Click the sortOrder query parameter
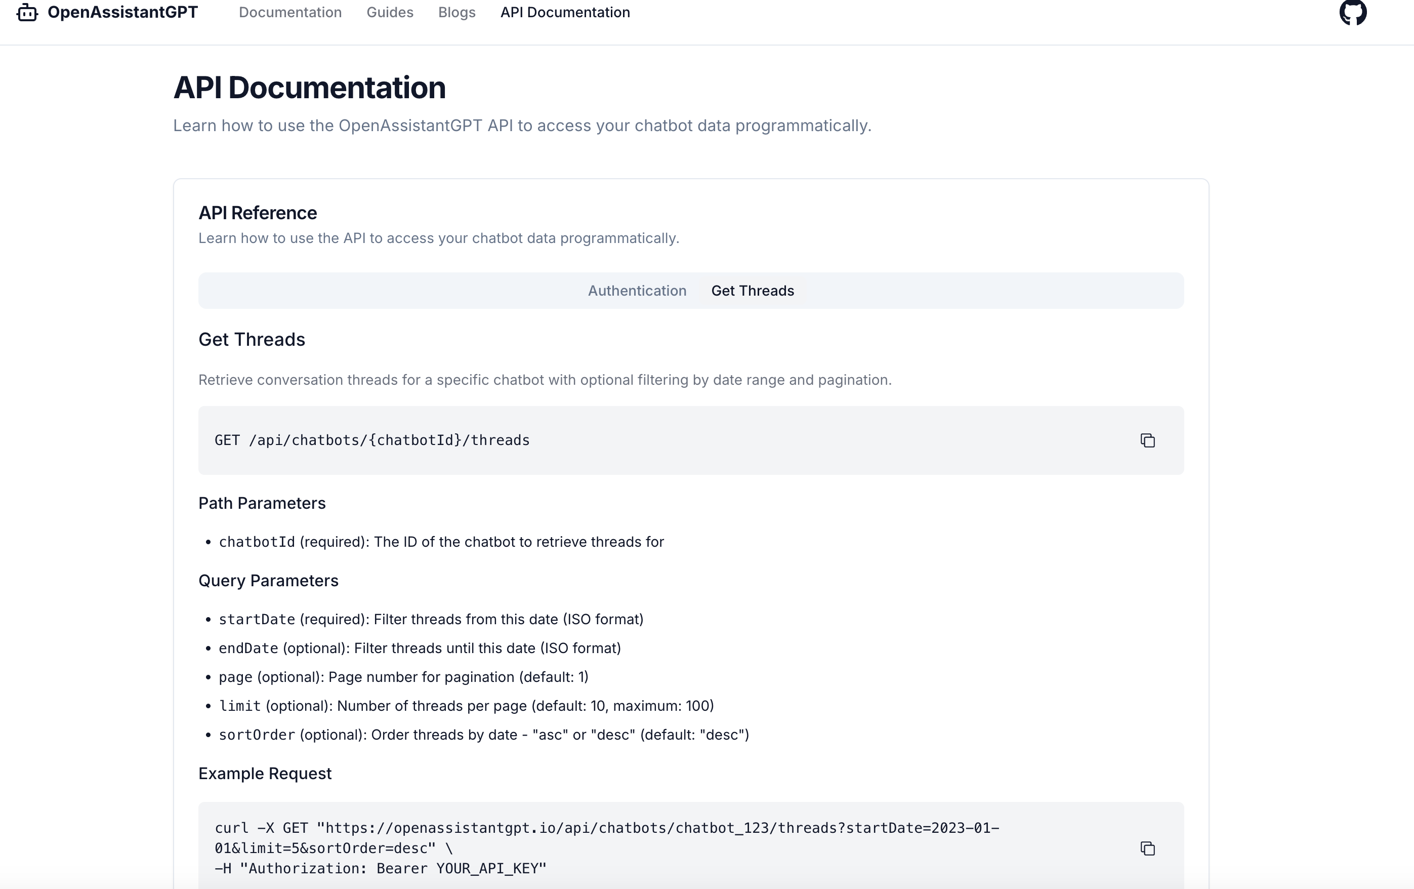The width and height of the screenshot is (1414, 889). 257,735
